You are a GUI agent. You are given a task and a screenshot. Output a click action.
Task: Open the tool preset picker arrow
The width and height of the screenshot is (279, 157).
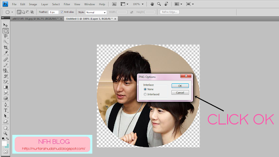pyautogui.click(x=12, y=12)
